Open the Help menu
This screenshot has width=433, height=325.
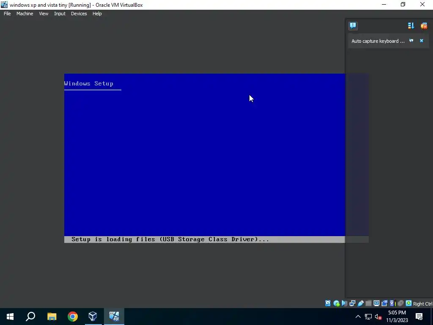click(97, 14)
